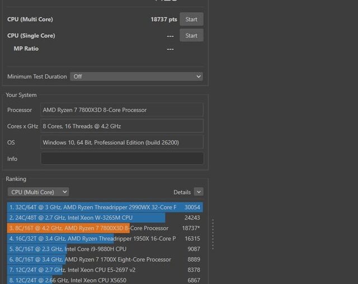Expand the Details dropdown arrow
Screen dimensions: 358x284
pos(199,192)
